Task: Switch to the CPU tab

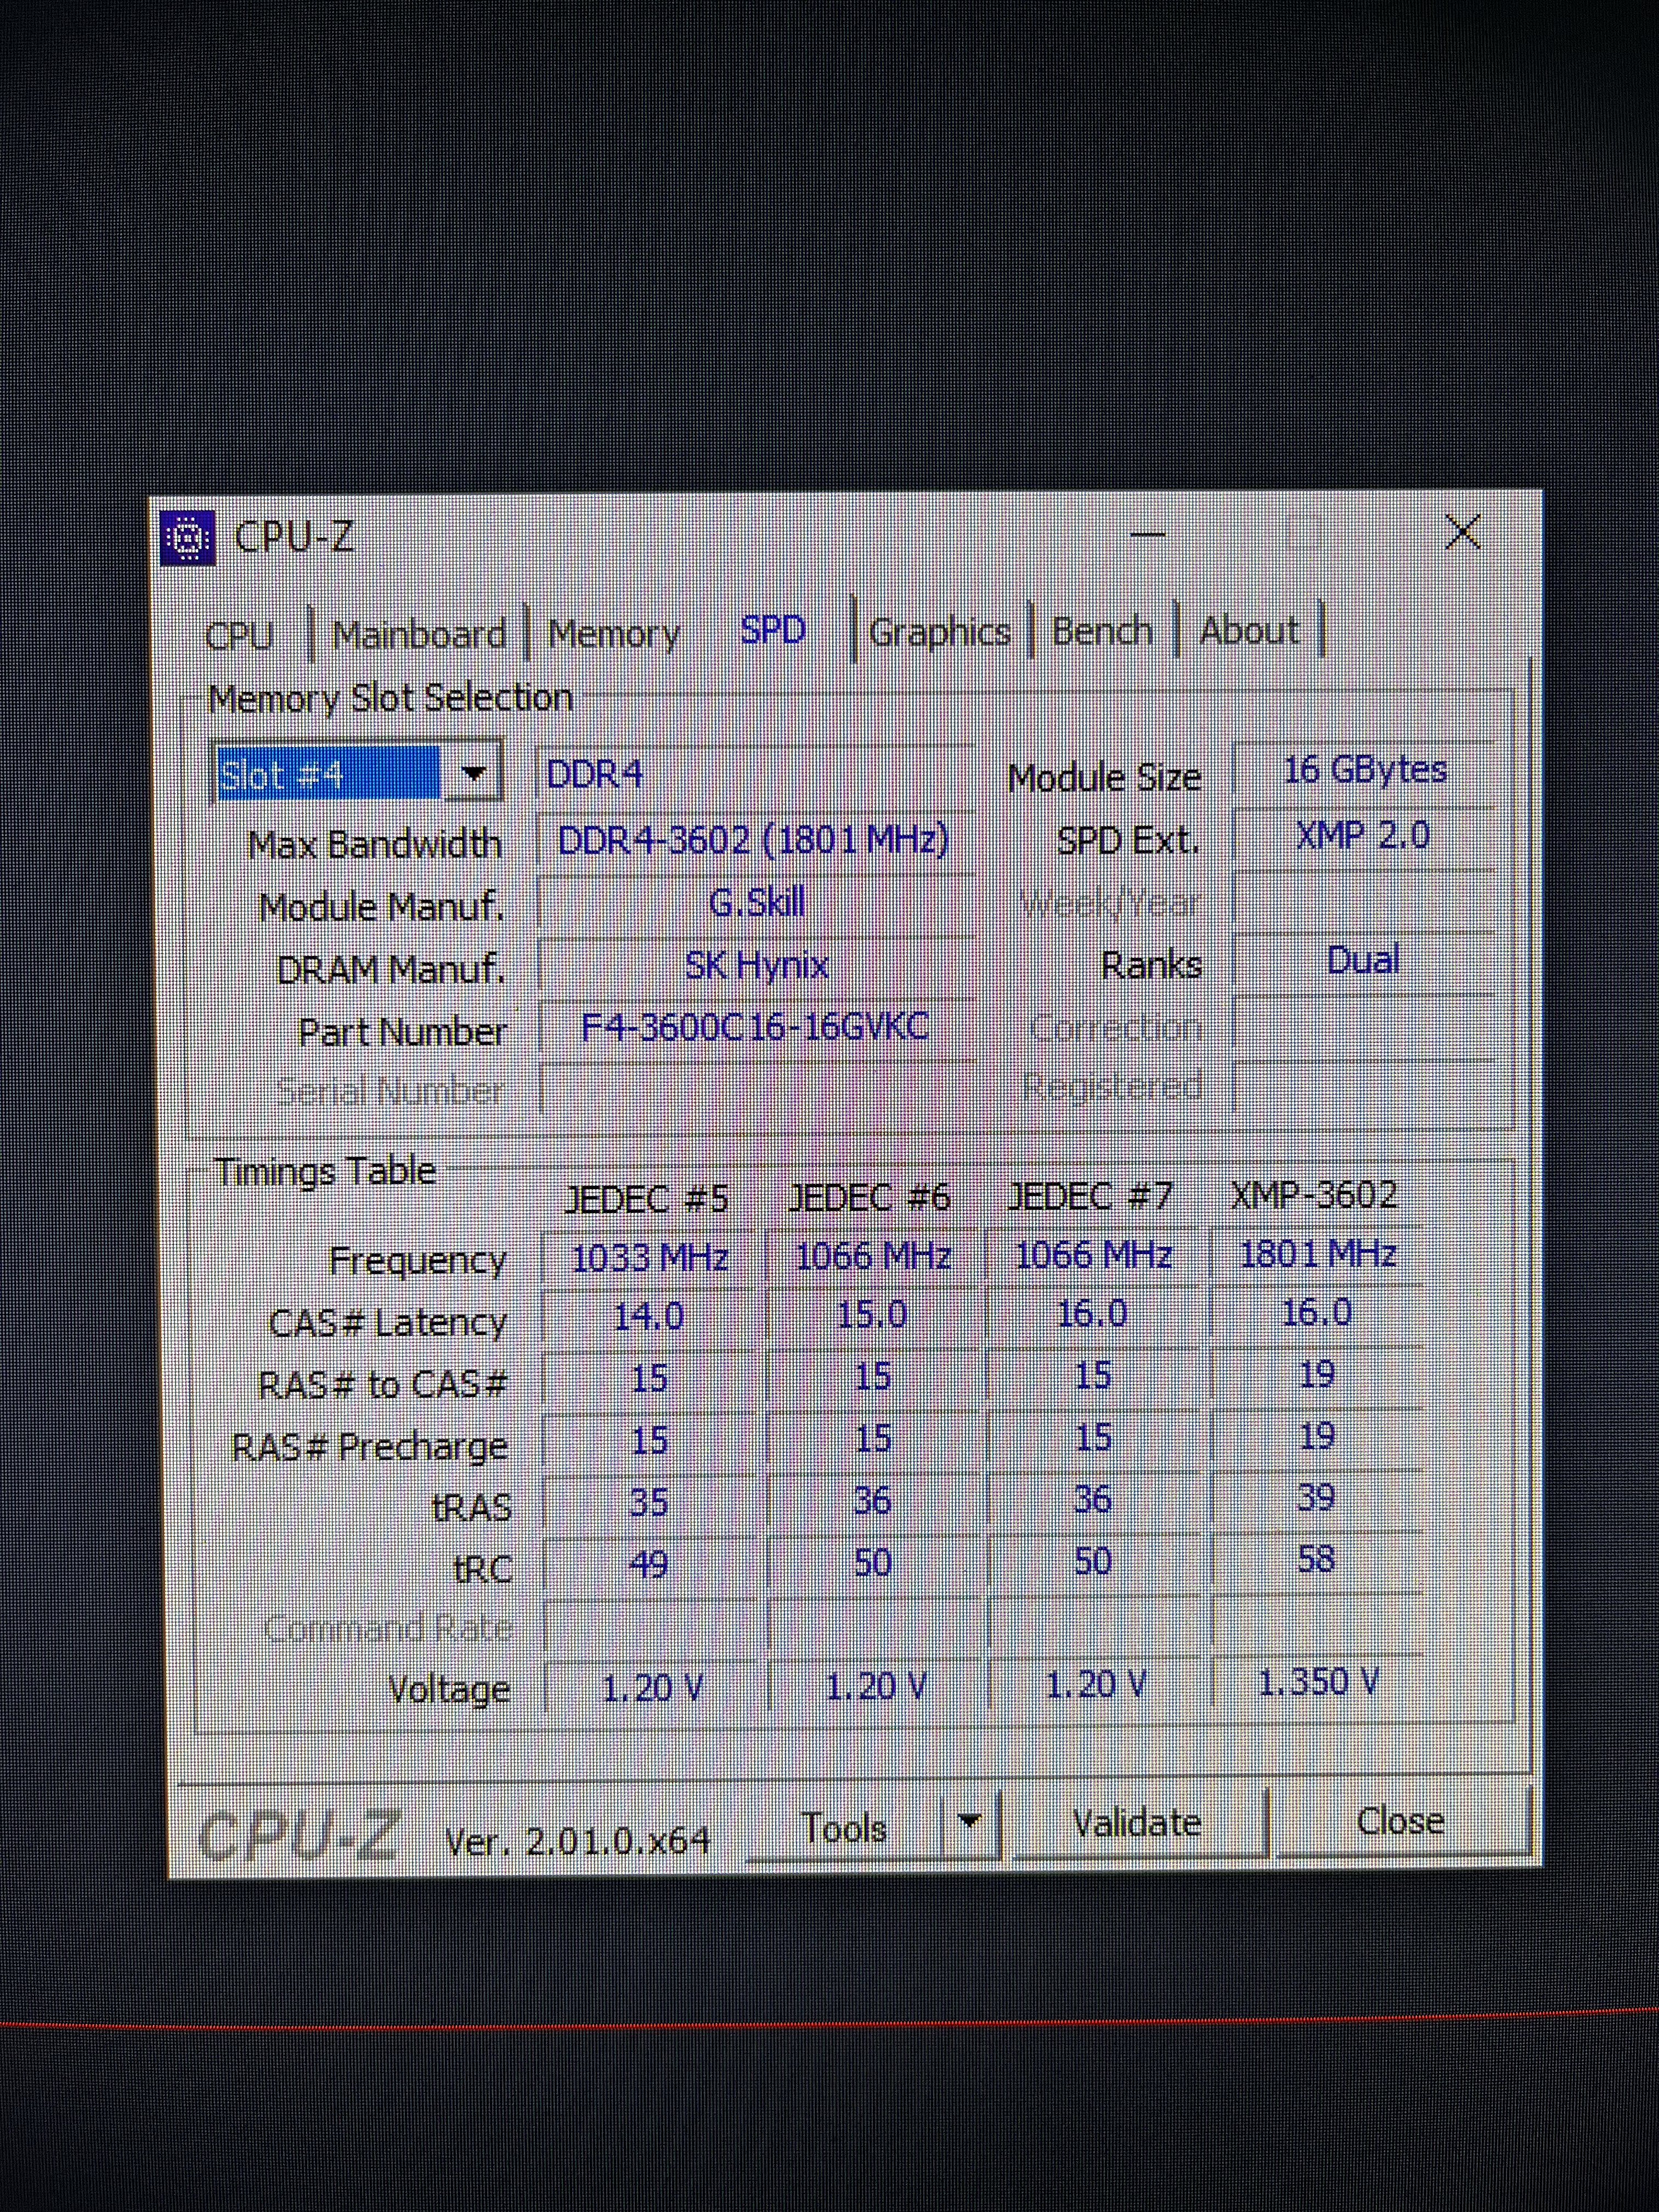Action: tap(239, 636)
